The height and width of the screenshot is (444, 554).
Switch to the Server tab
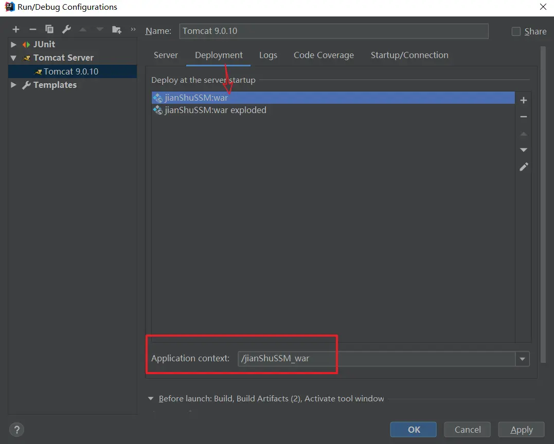point(166,55)
